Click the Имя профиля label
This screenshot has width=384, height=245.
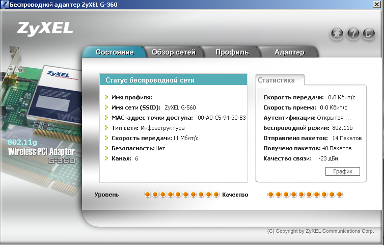click(x=132, y=97)
